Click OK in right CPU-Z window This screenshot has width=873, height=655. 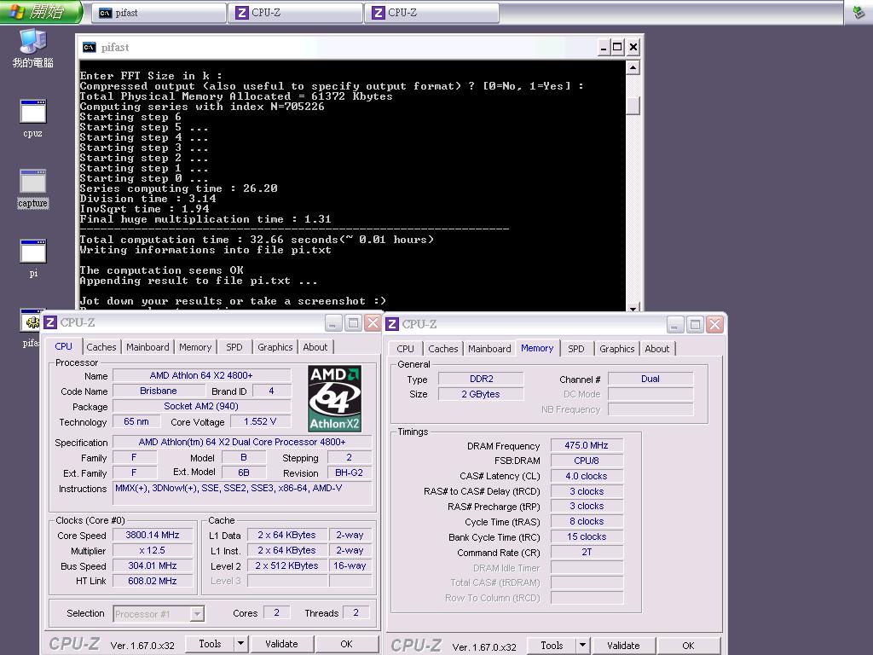(688, 646)
